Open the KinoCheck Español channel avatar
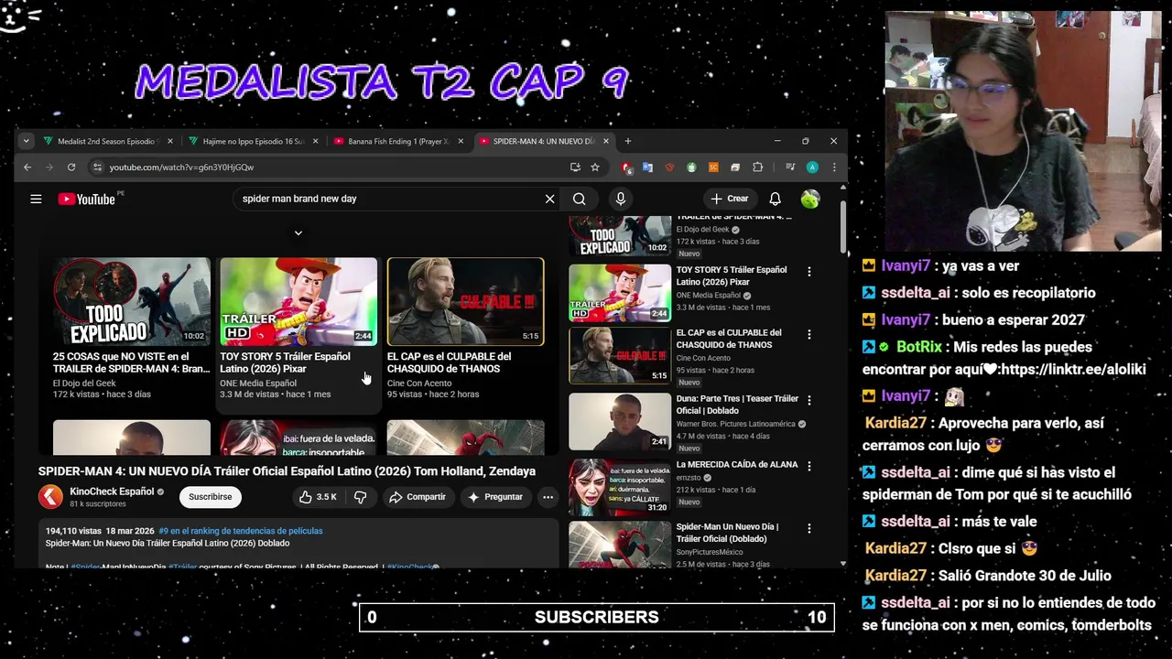The width and height of the screenshot is (1172, 659). pos(50,497)
